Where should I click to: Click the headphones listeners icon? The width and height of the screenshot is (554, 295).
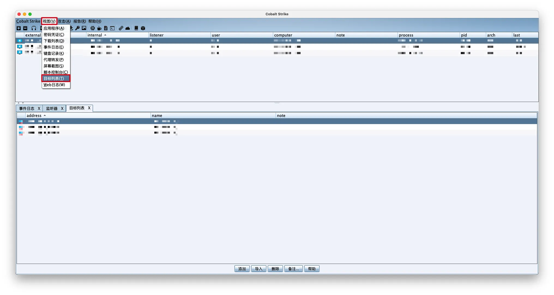pos(34,28)
